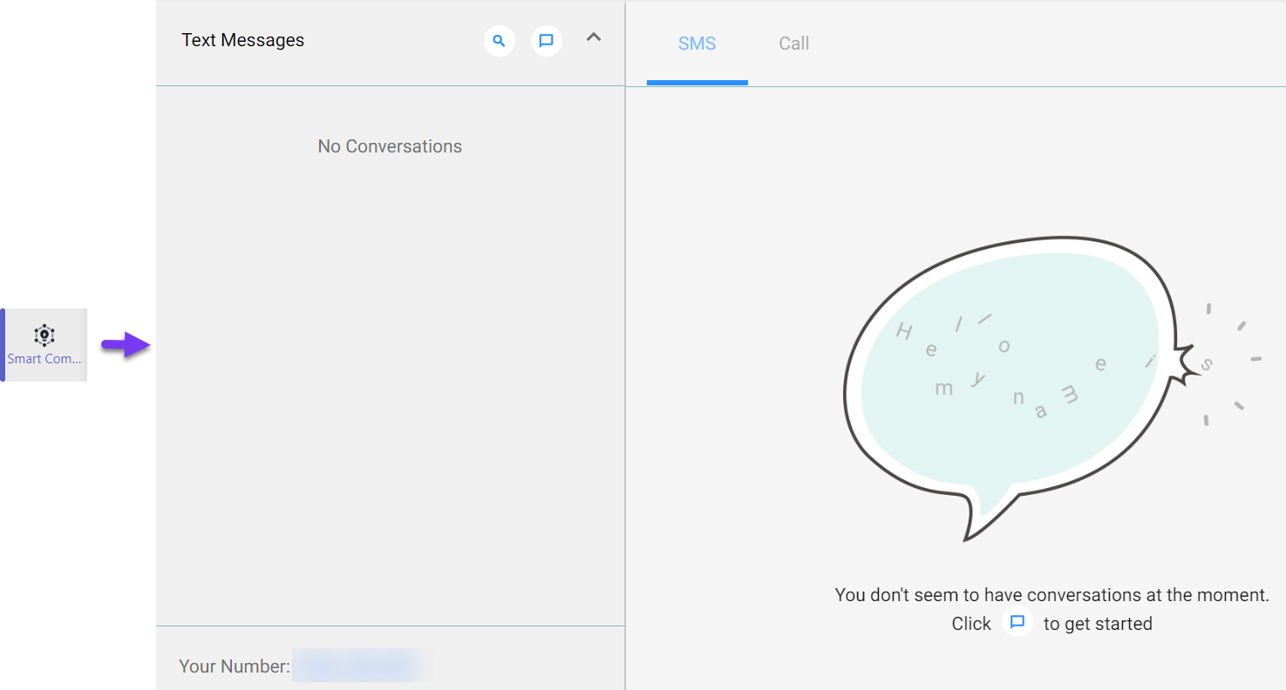Click the purple arrow pointer
This screenshot has height=690, width=1286.
click(x=126, y=346)
